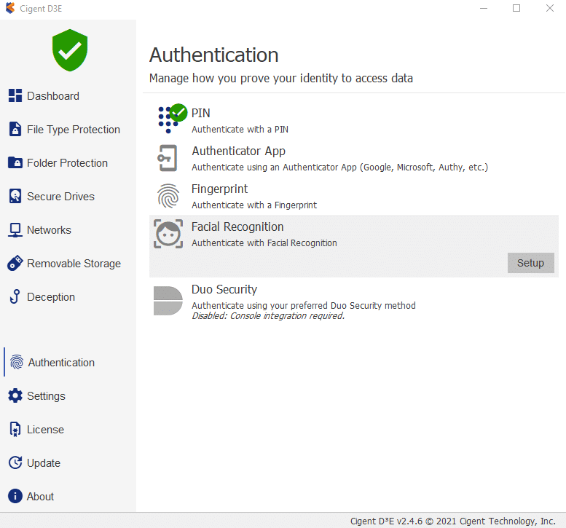
Task: Open the Networks page
Action: pyautogui.click(x=49, y=230)
